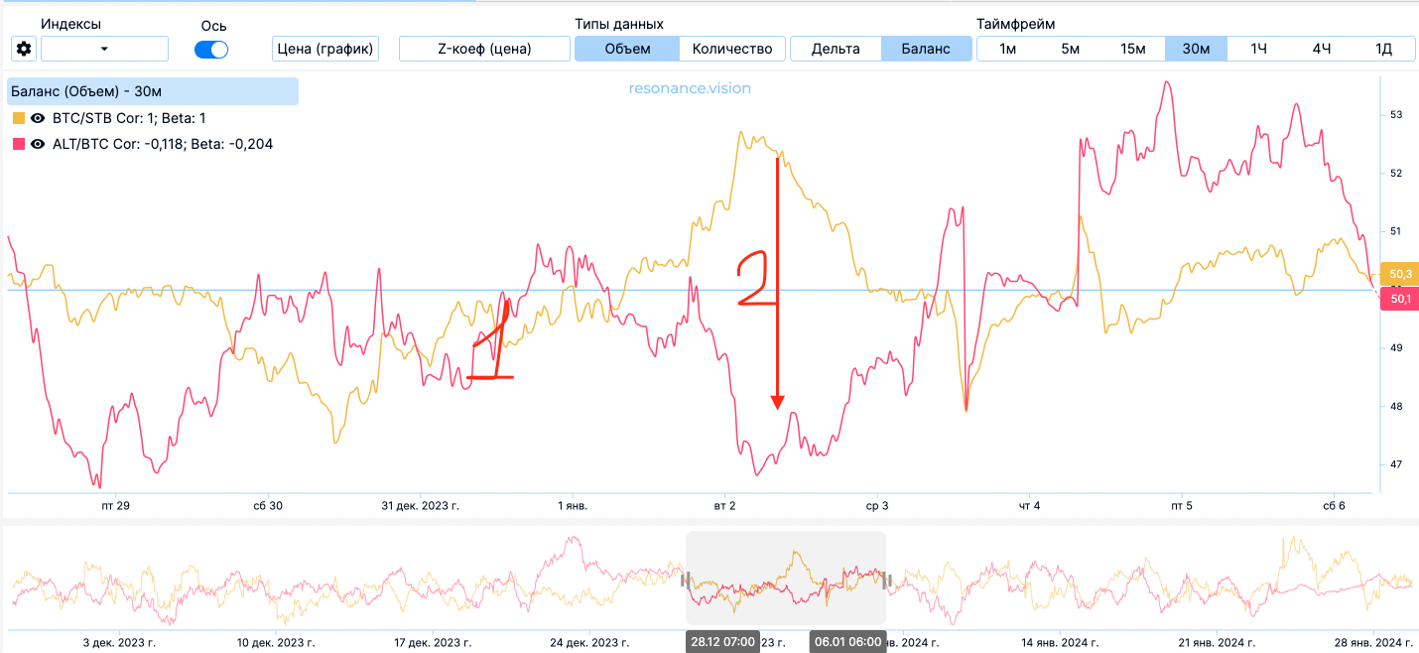Viewport: 1419px width, 653px height.
Task: Click the yellow BTC/STB color swatch
Action: click(x=18, y=118)
